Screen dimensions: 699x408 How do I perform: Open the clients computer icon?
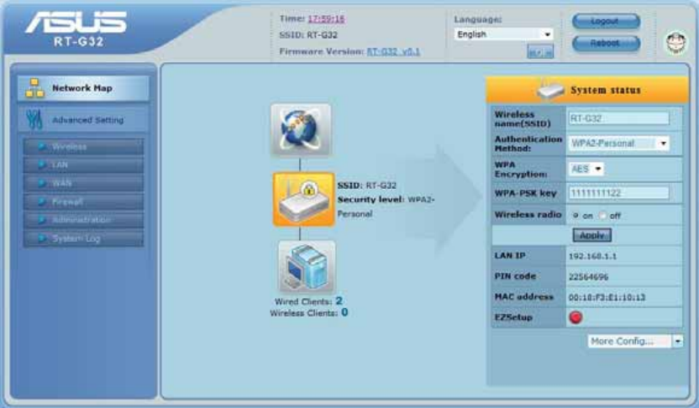coord(307,267)
